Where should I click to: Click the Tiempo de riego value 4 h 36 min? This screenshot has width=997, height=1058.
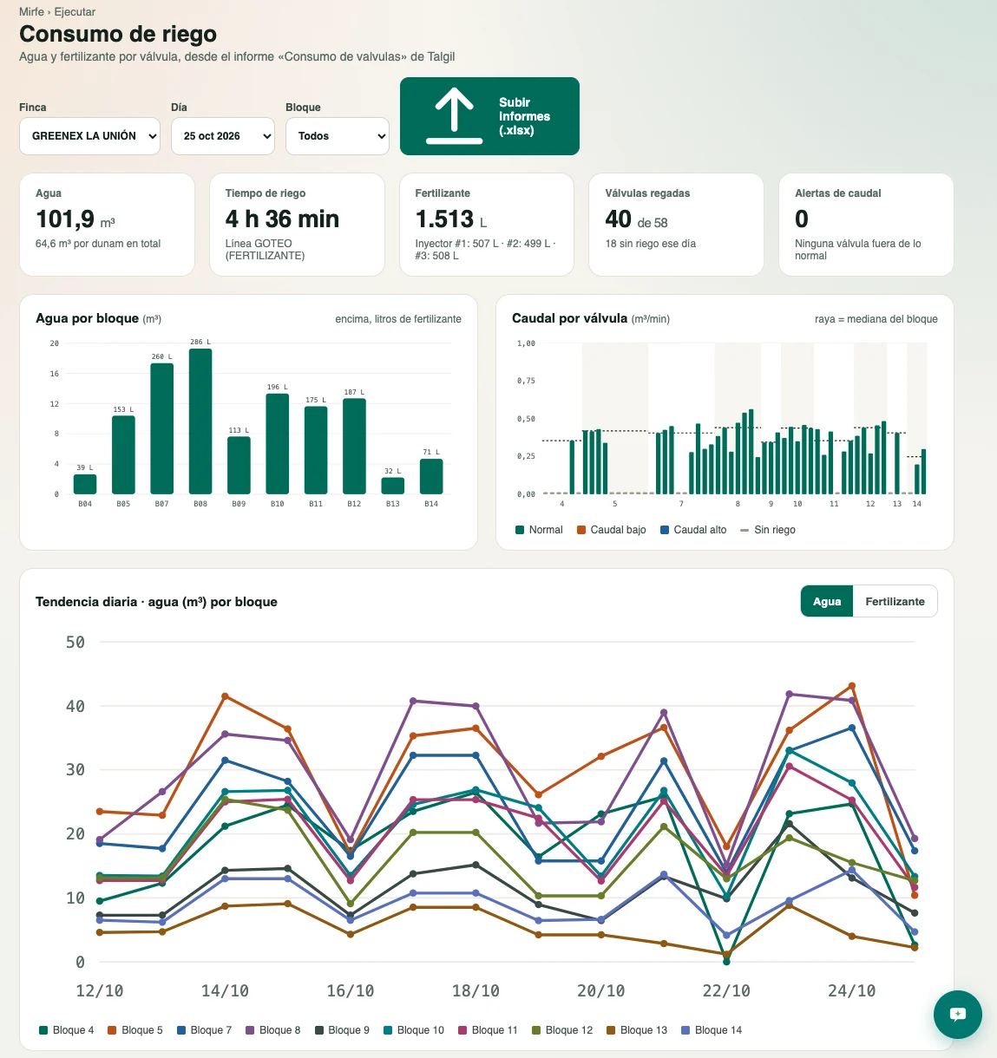tap(282, 219)
